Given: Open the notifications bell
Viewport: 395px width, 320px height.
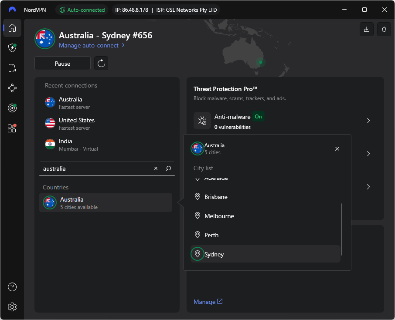Looking at the screenshot, I should click(384, 29).
